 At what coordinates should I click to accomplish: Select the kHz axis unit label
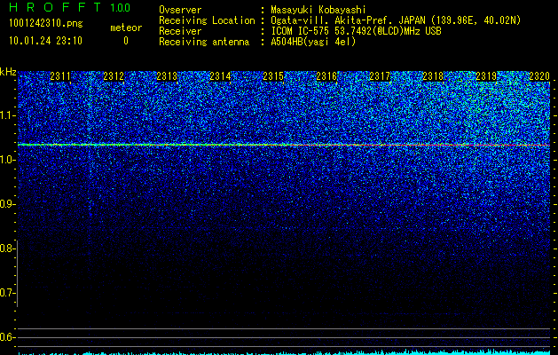pyautogui.click(x=8, y=72)
